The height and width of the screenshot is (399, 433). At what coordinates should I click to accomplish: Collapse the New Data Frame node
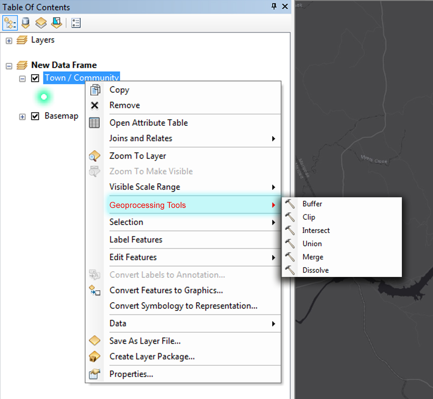pyautogui.click(x=9, y=66)
